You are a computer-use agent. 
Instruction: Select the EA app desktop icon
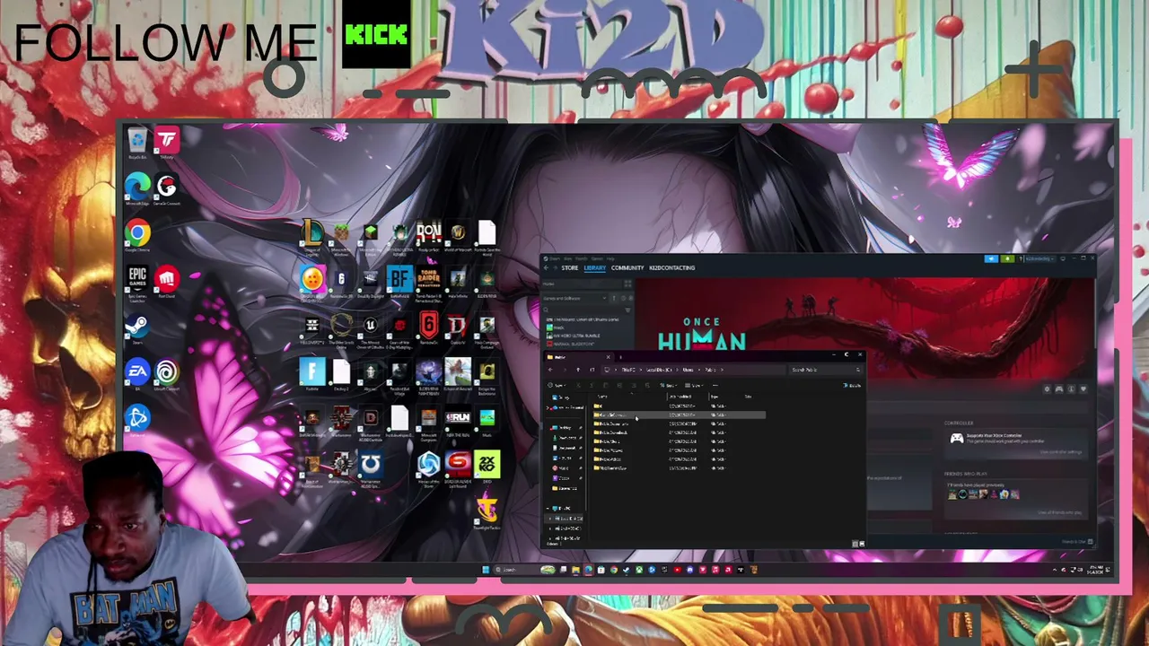(137, 374)
